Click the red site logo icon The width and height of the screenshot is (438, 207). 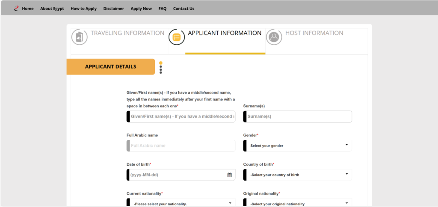(x=16, y=8)
